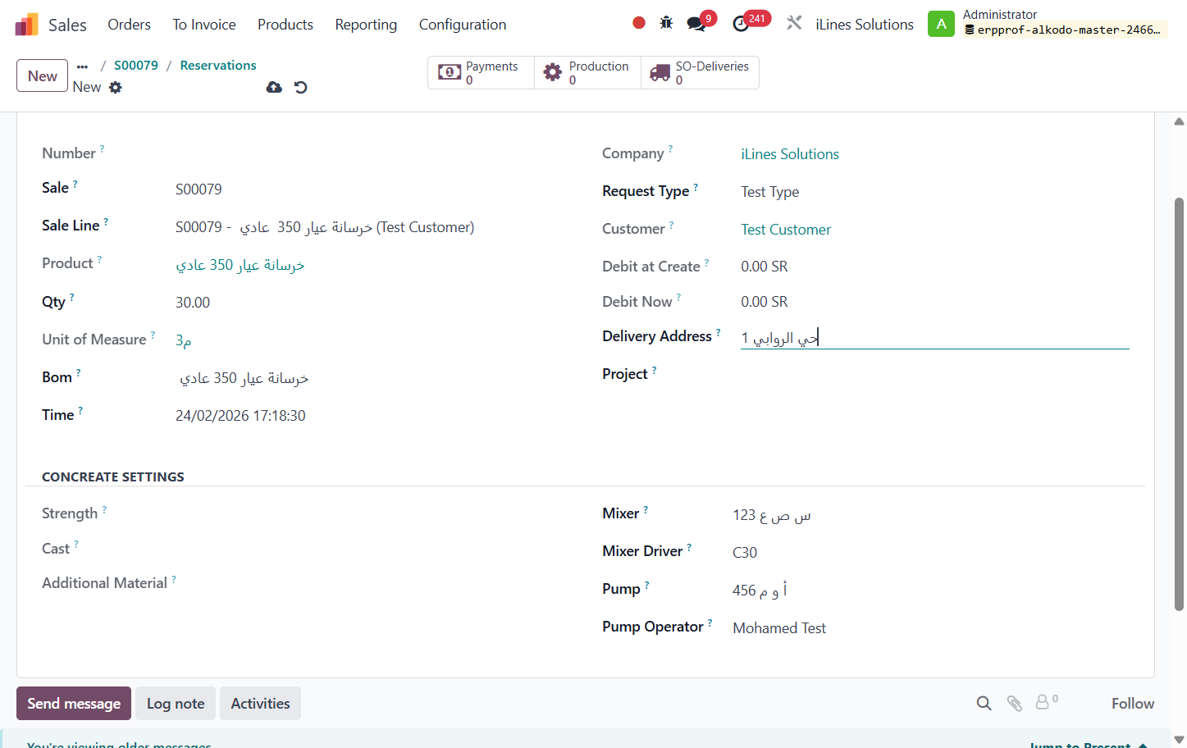Discard changes with the undo icon
Screen dimensions: 1187x748
tap(301, 87)
